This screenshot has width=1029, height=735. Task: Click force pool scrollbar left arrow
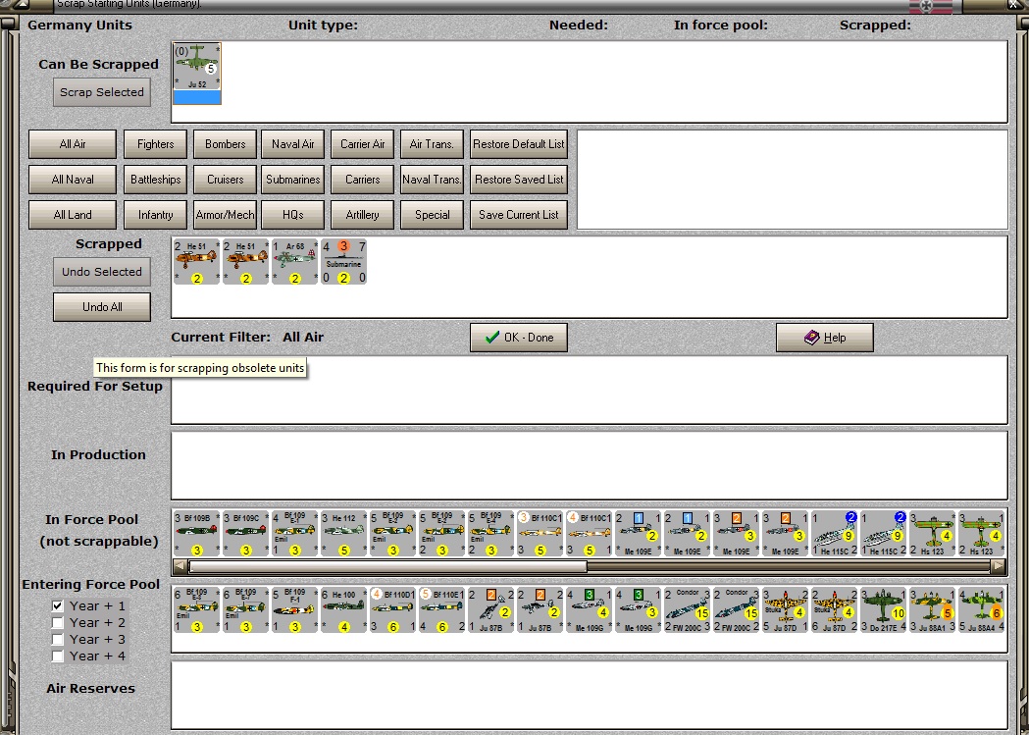(x=180, y=566)
